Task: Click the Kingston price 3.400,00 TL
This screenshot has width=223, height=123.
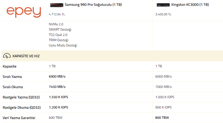Action: [x=163, y=14]
